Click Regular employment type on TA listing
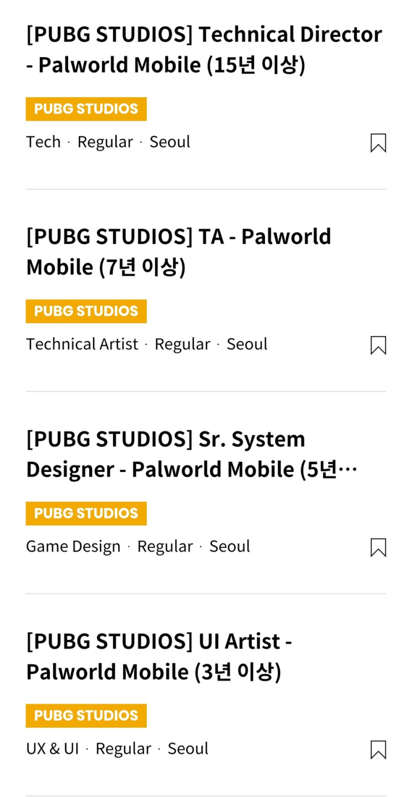 click(182, 344)
